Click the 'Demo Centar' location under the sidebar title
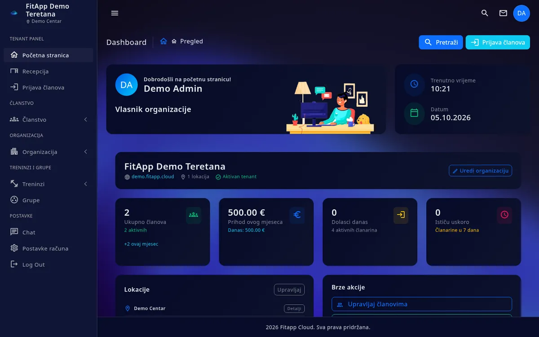The image size is (539, 337). click(47, 22)
